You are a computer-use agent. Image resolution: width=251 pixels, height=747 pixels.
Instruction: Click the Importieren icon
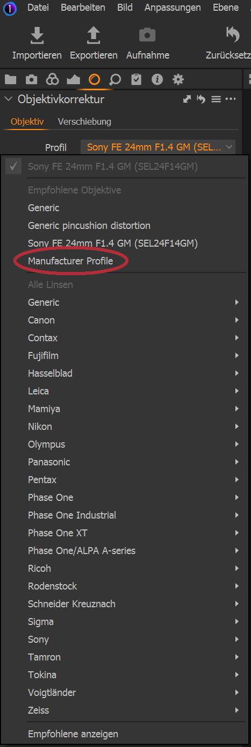pos(37,35)
